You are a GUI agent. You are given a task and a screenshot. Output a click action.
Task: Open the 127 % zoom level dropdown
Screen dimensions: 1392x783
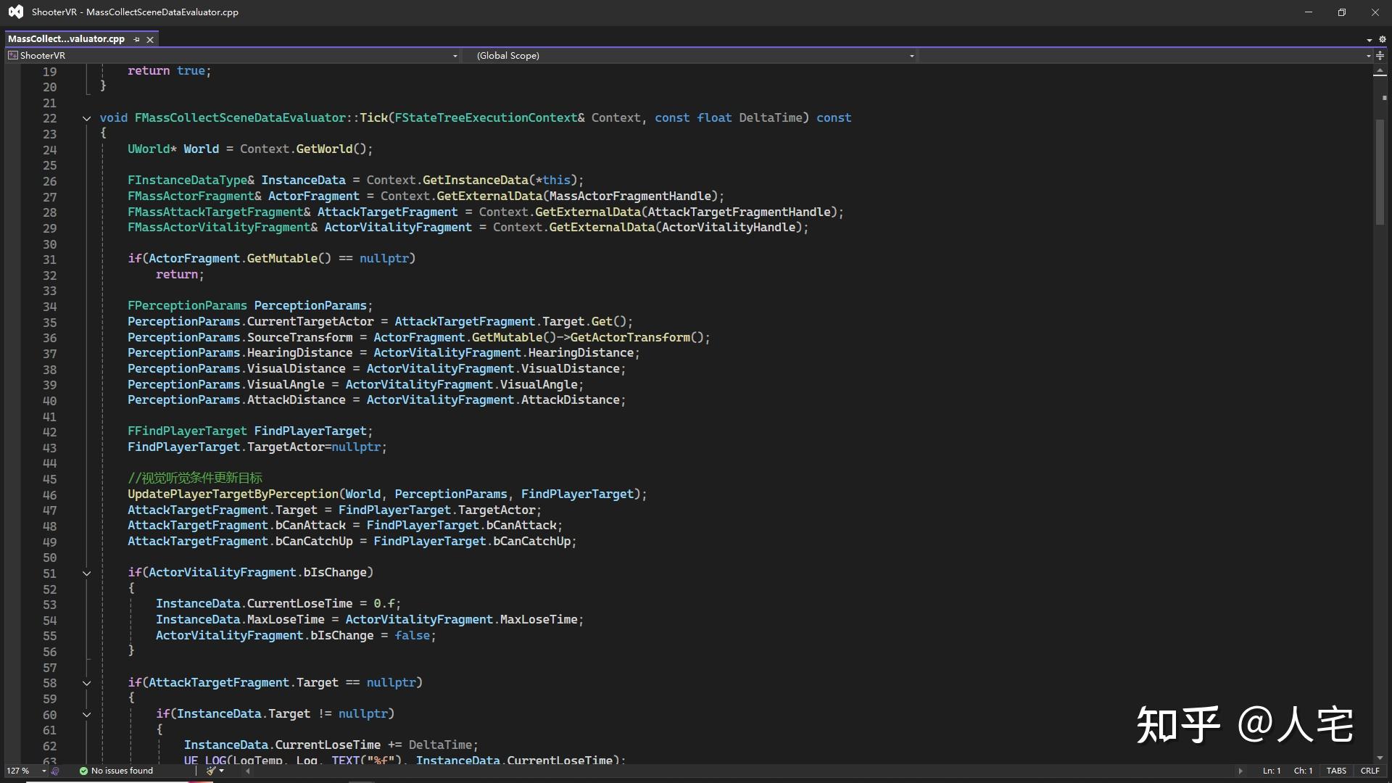pos(43,771)
